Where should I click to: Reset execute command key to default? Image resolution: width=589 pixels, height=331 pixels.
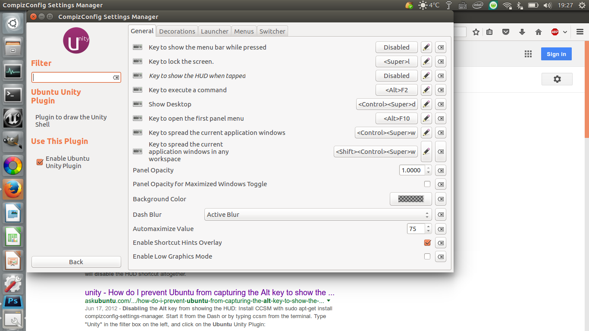(440, 90)
